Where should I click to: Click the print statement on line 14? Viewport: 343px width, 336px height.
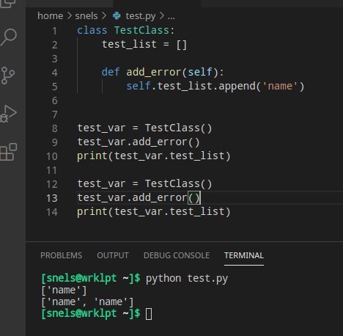154,212
